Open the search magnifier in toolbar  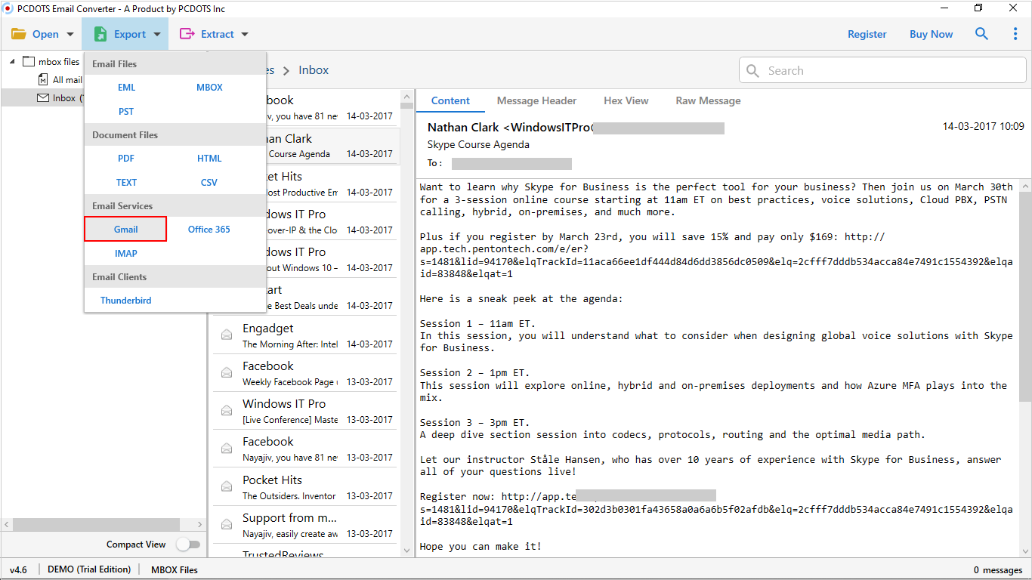point(981,34)
